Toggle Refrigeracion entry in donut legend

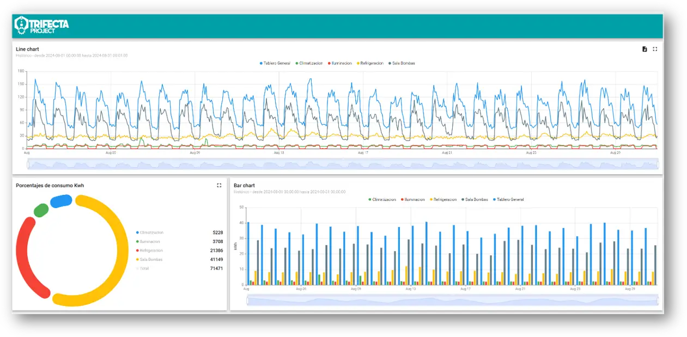click(x=150, y=250)
